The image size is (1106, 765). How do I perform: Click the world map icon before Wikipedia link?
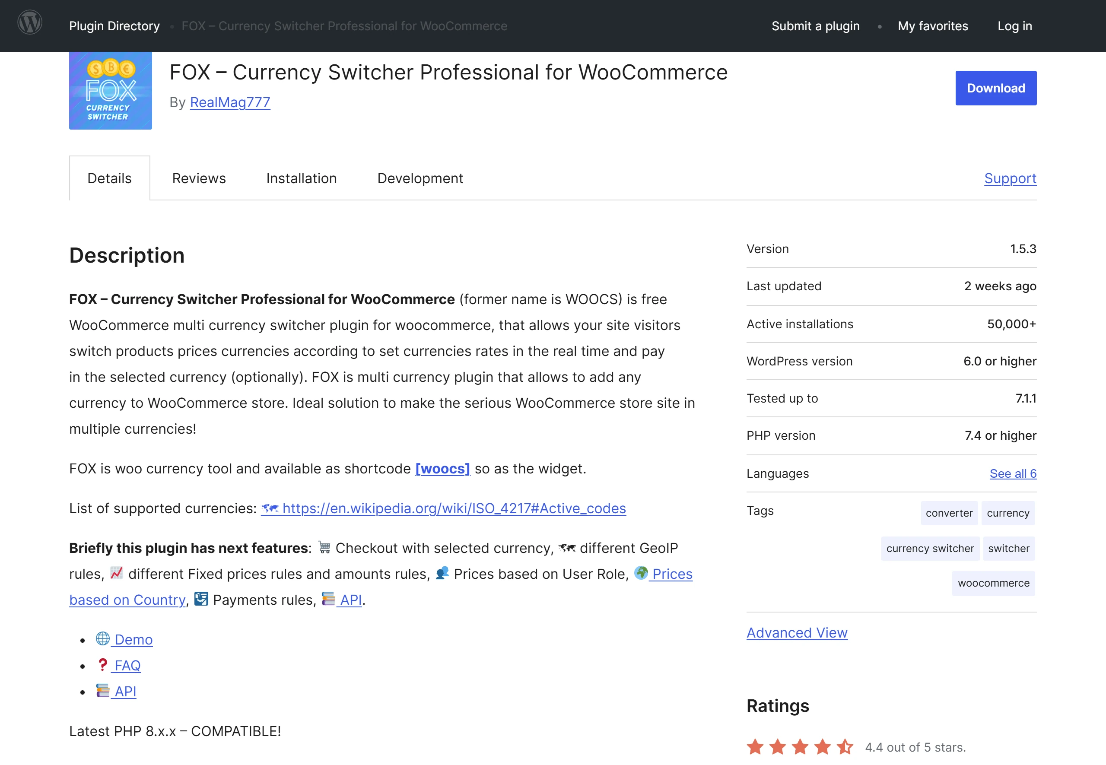270,508
